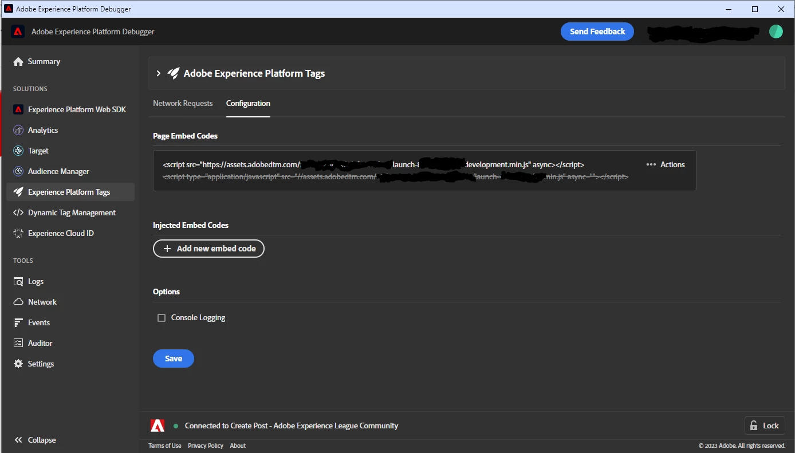Screen dimensions: 795x453
Task: Click the Analytics sidebar icon
Action: click(x=18, y=130)
